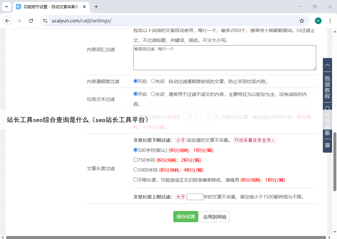Select 关闭 for 垃圾文本过滤
The width and height of the screenshot is (337, 239).
coord(153,94)
